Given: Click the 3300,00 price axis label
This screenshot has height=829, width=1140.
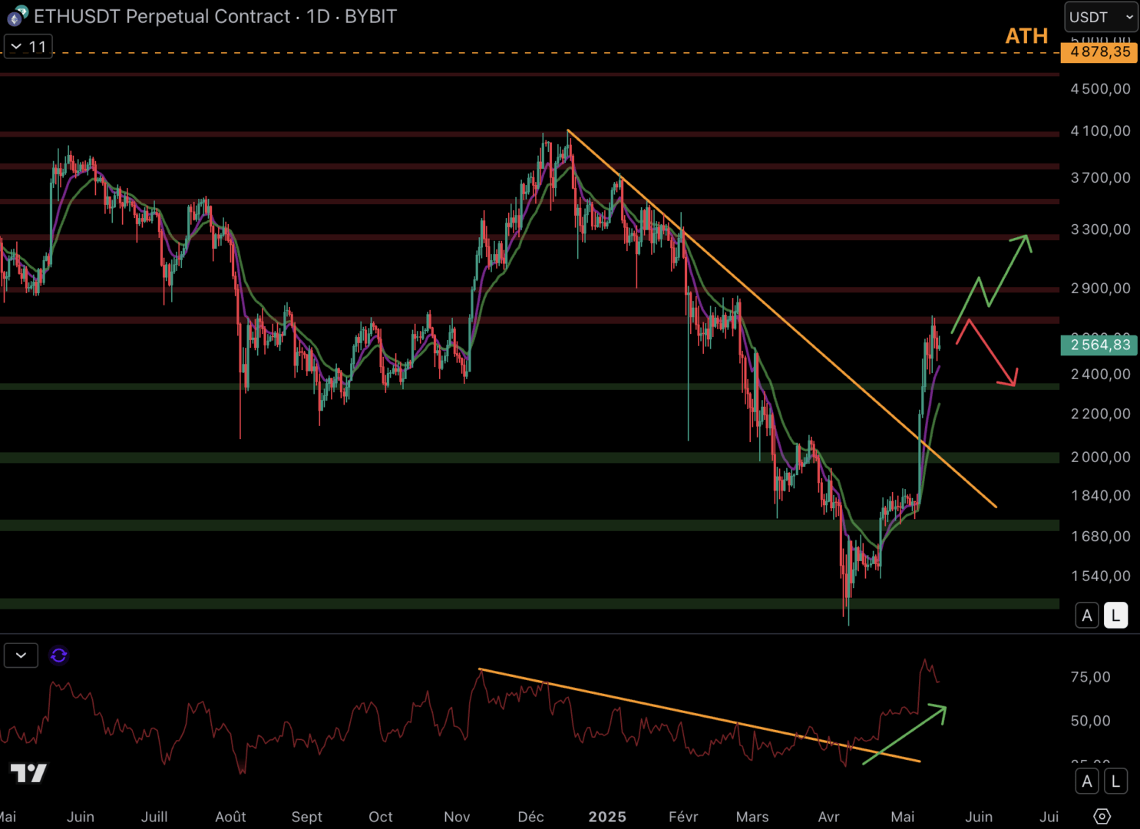Looking at the screenshot, I should [x=1101, y=230].
